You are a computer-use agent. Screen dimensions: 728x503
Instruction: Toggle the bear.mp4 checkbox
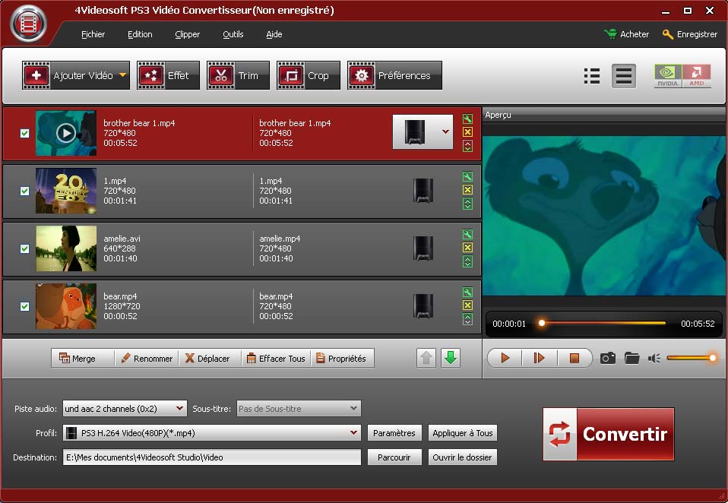[x=24, y=306]
